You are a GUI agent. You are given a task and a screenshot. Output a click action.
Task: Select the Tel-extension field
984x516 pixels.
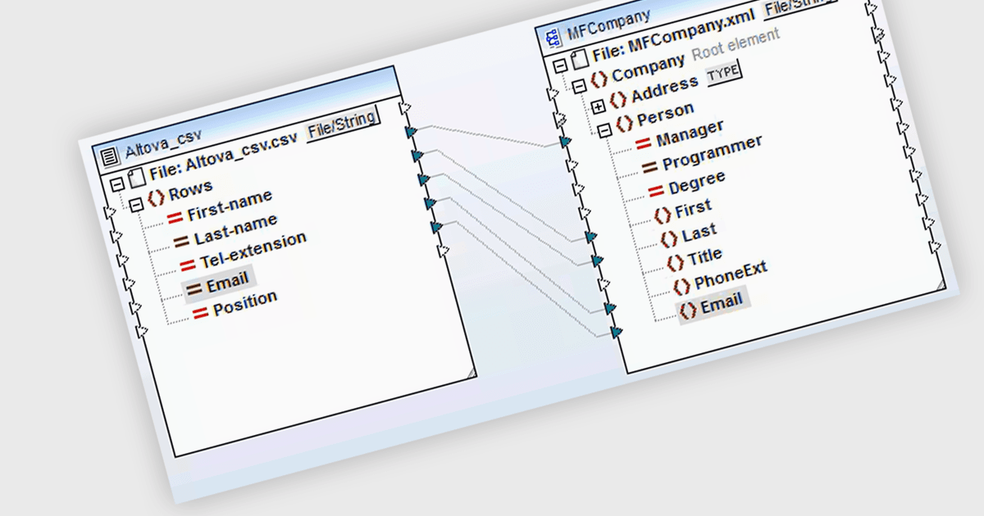253,251
